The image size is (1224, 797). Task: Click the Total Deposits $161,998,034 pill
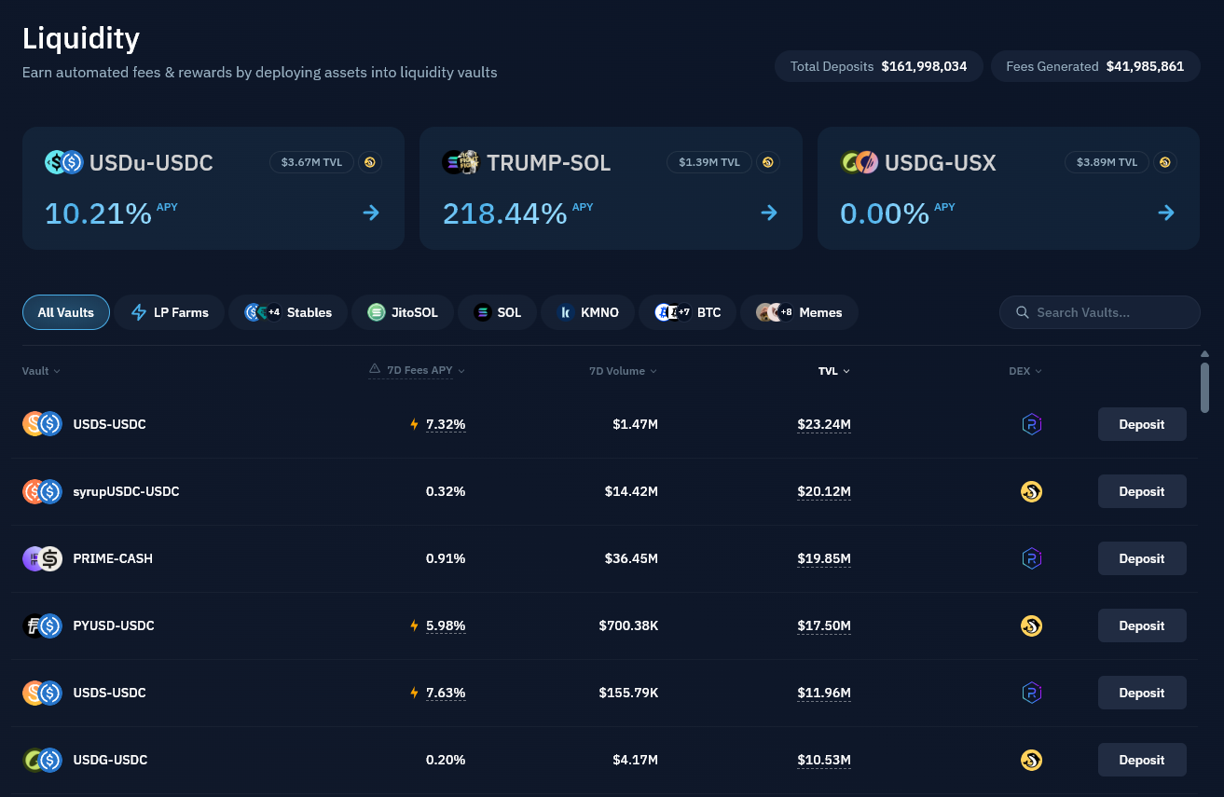point(879,66)
